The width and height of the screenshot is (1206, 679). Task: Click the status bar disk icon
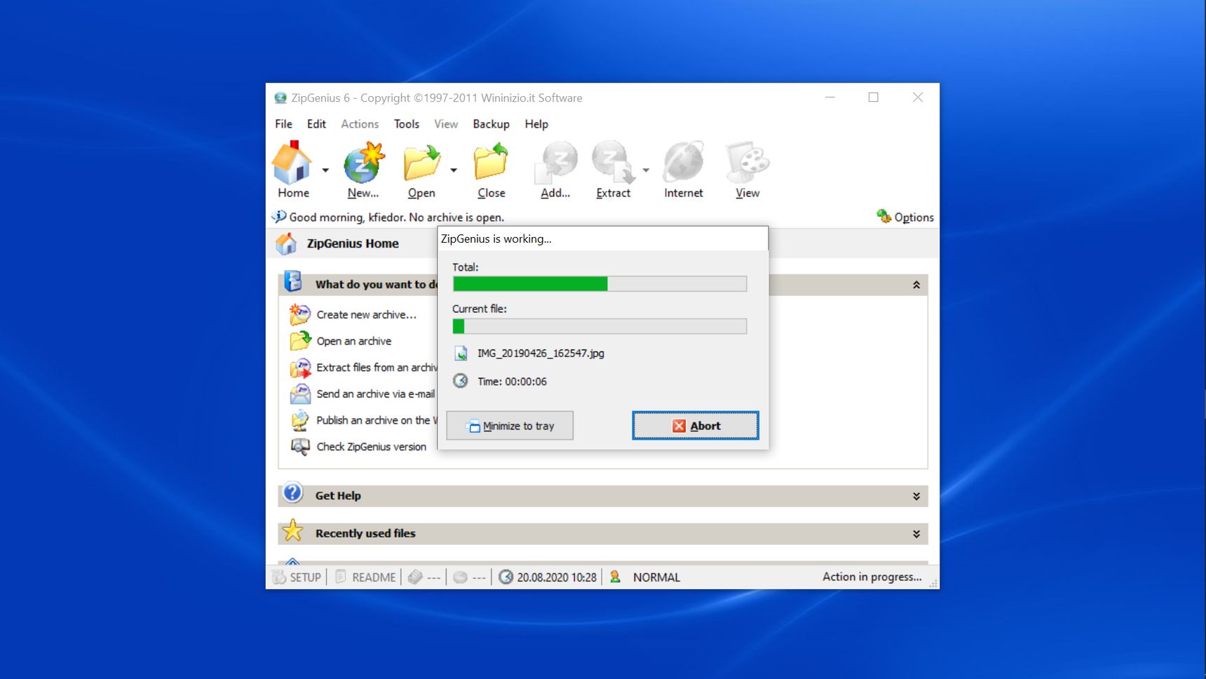tap(461, 577)
